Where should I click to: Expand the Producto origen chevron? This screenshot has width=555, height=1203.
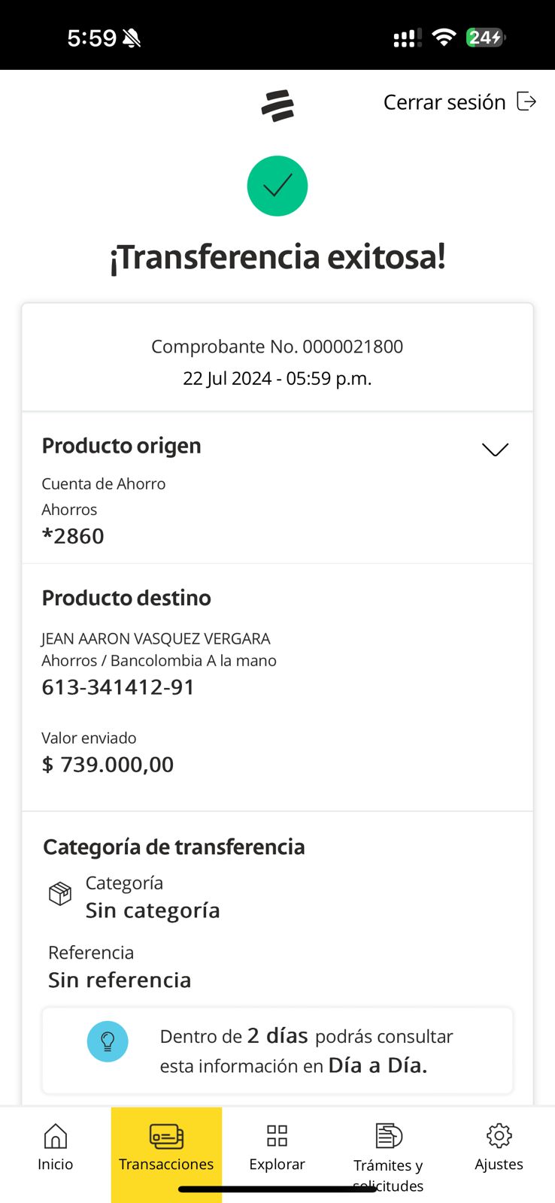point(495,449)
